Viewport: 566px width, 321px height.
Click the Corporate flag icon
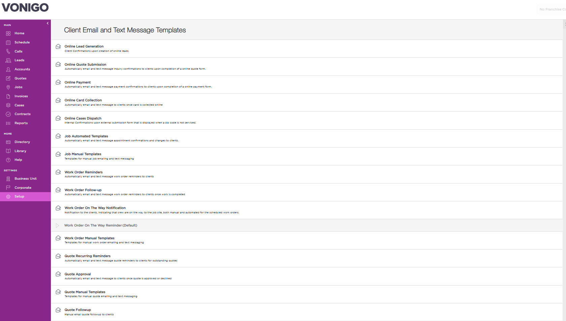pos(8,188)
